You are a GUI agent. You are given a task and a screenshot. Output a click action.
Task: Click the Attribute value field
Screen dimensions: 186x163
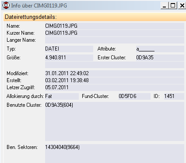[160, 49]
